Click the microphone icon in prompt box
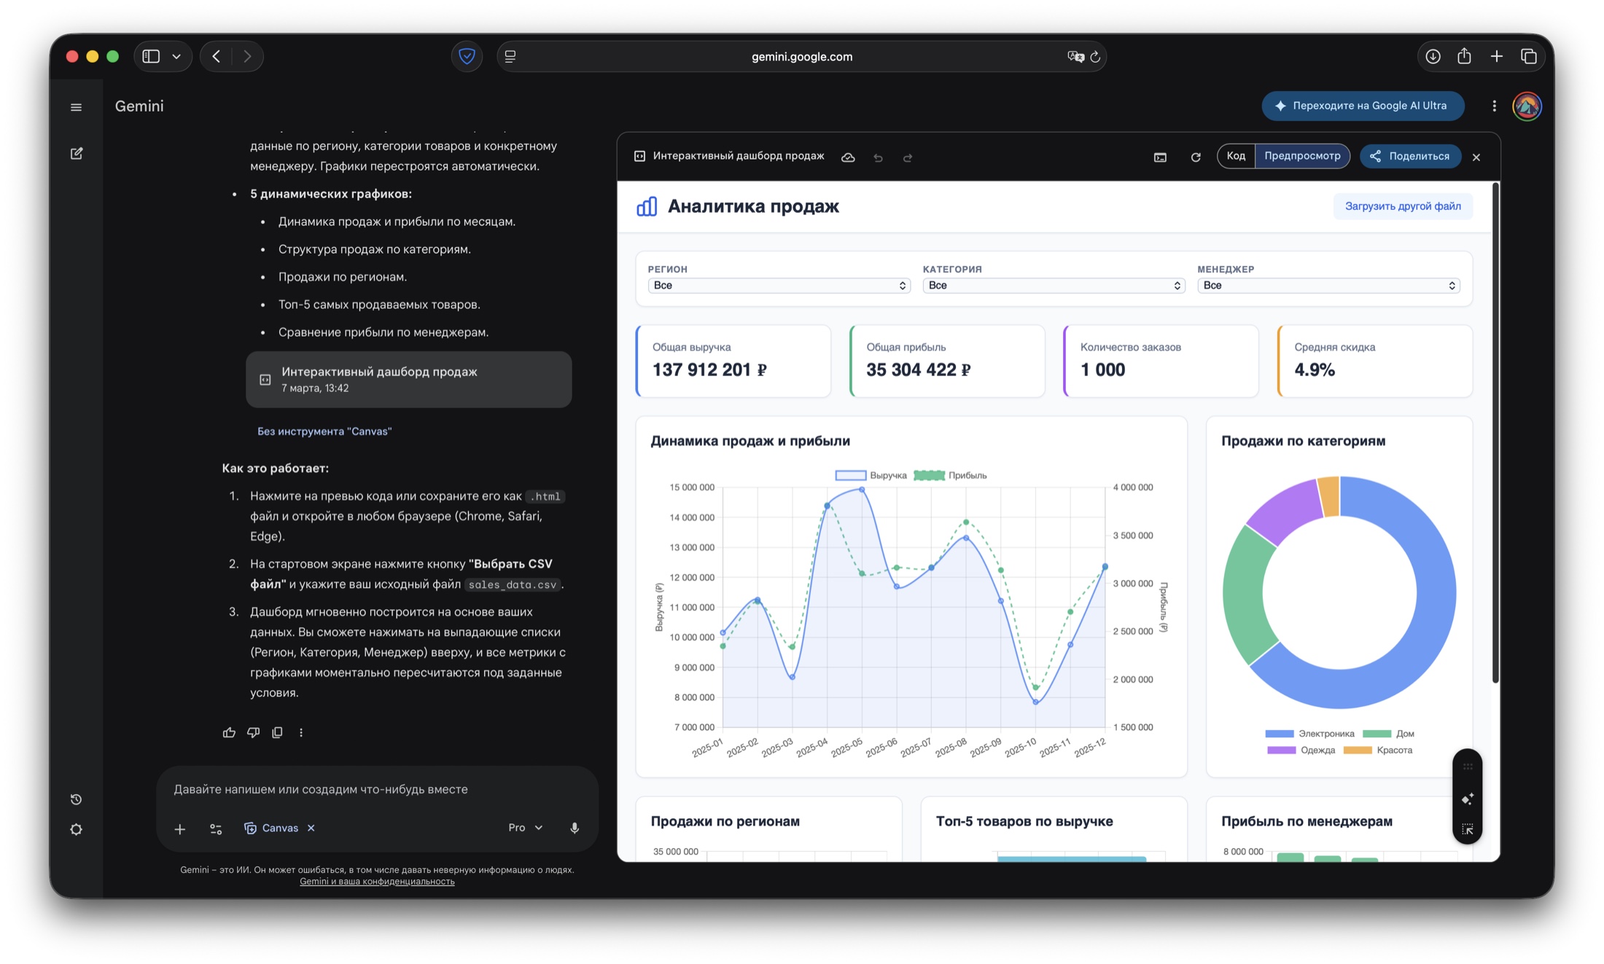Screen dimensions: 1604x964 click(x=575, y=828)
